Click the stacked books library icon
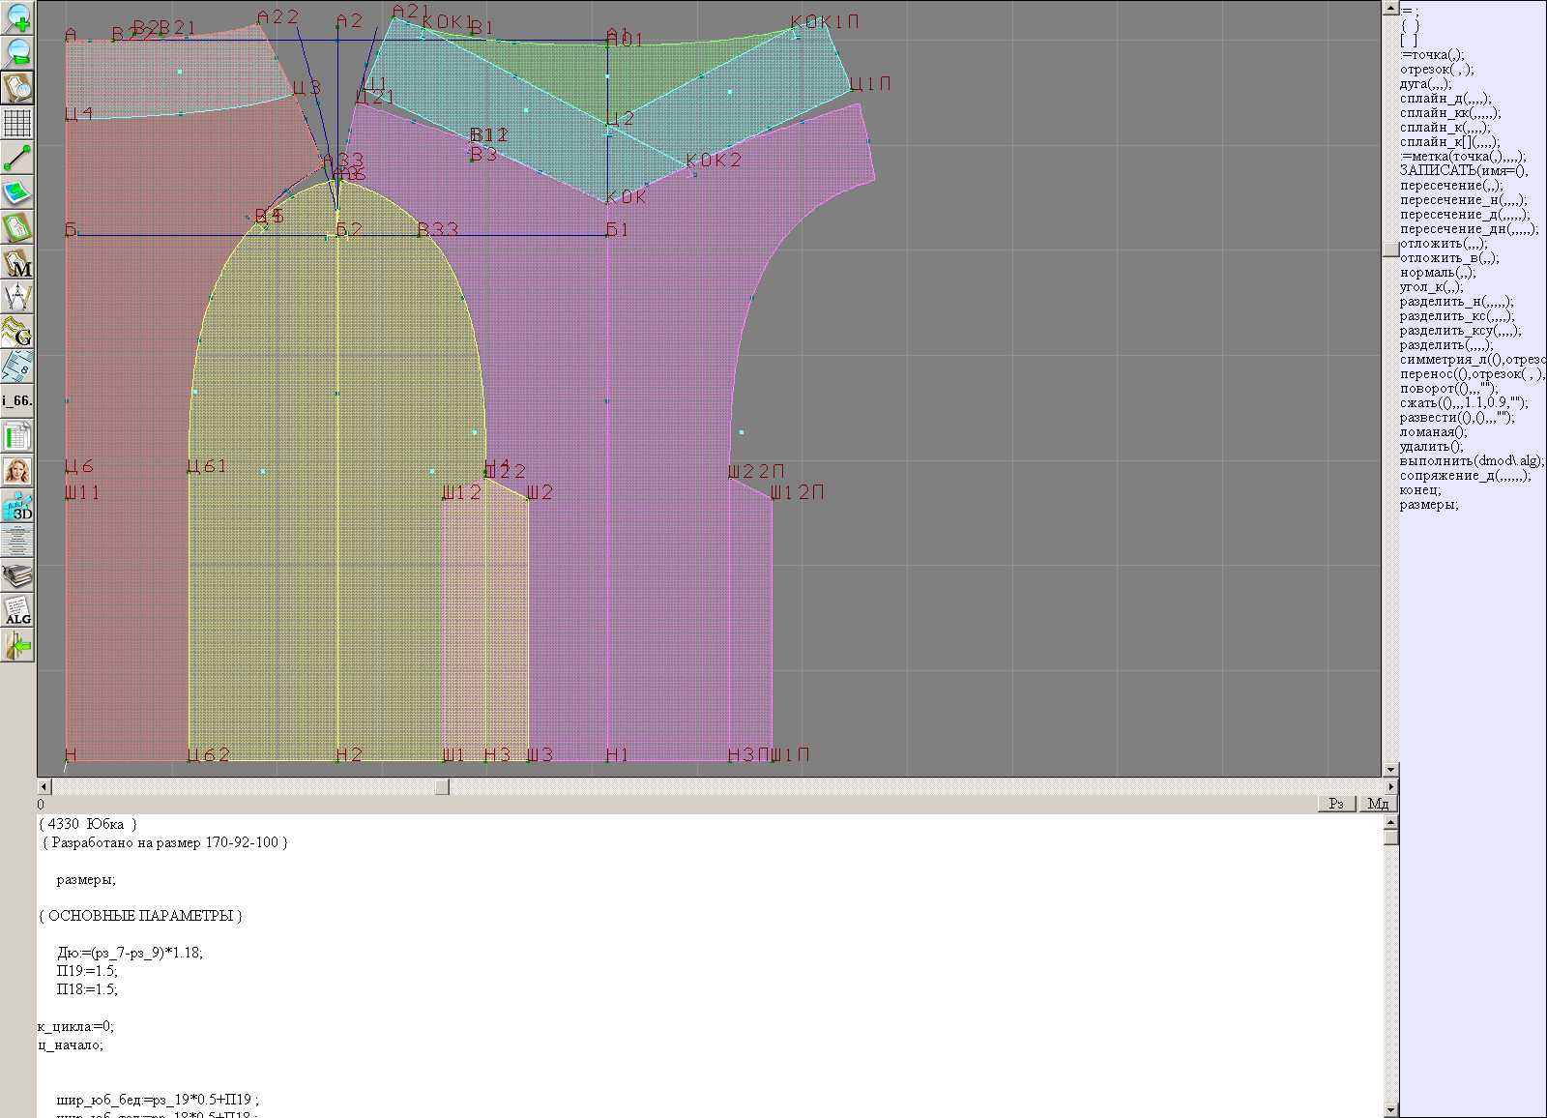Screen dimensions: 1547x1118 (x=17, y=576)
